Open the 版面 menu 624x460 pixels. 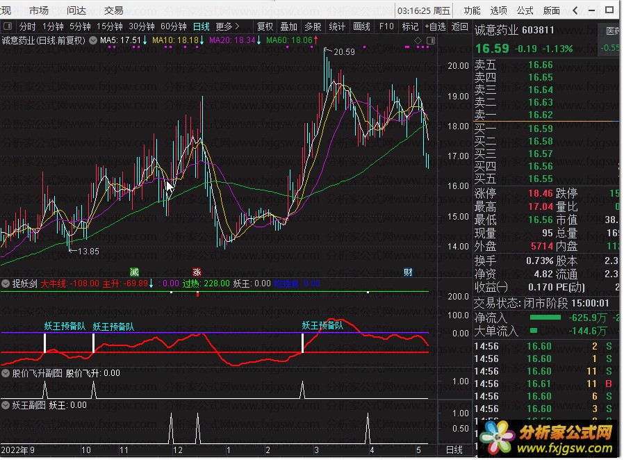(x=552, y=10)
